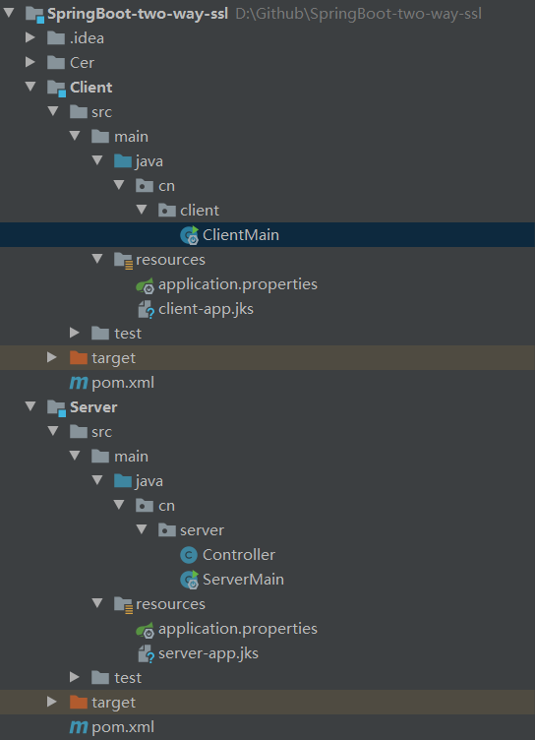The width and height of the screenshot is (535, 740).
Task: Expand the Client target folder
Action: 52,357
